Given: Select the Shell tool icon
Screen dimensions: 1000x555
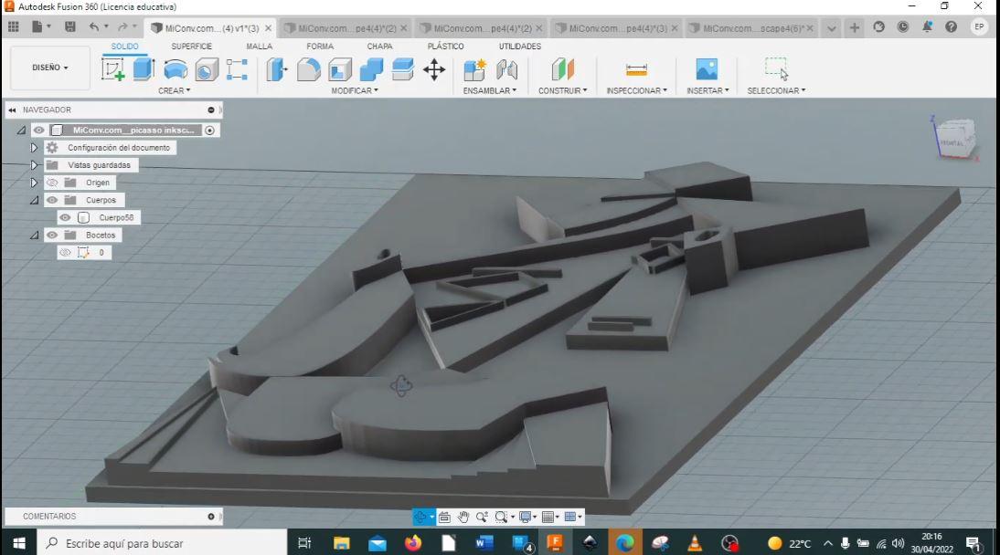Looking at the screenshot, I should tap(340, 69).
